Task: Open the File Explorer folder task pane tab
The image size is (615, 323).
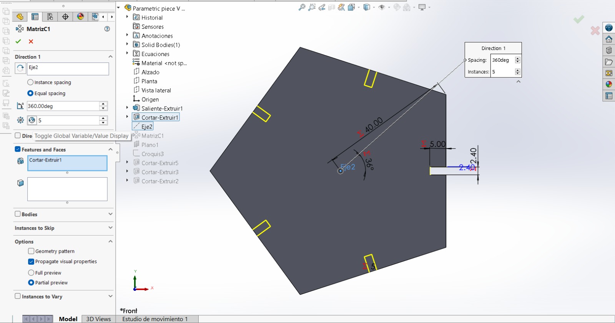Action: point(609,62)
